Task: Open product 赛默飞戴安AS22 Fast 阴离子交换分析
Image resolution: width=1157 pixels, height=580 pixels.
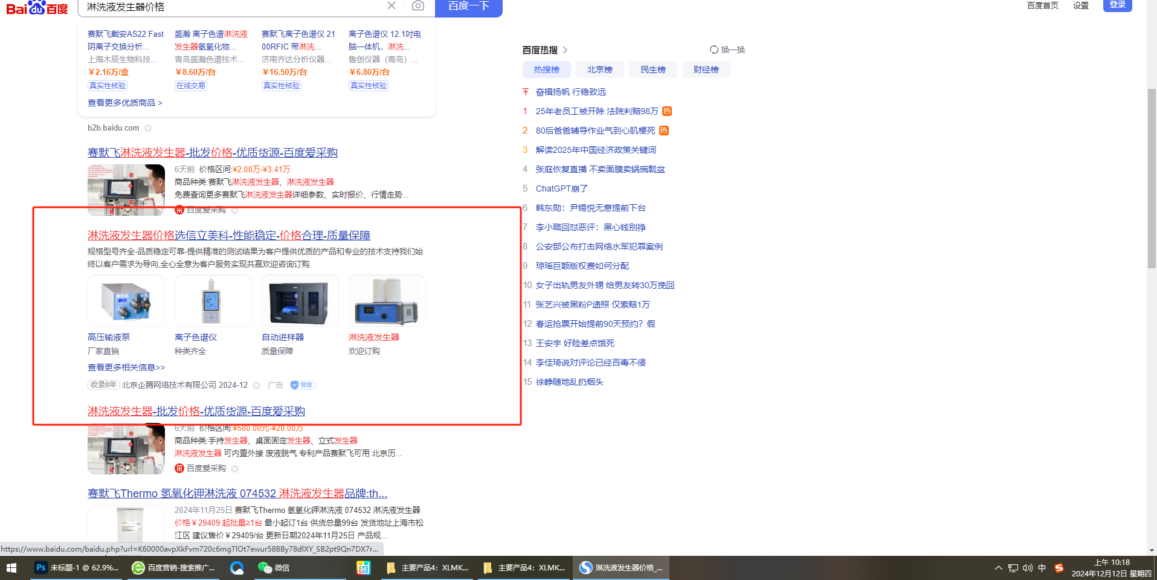Action: click(126, 40)
